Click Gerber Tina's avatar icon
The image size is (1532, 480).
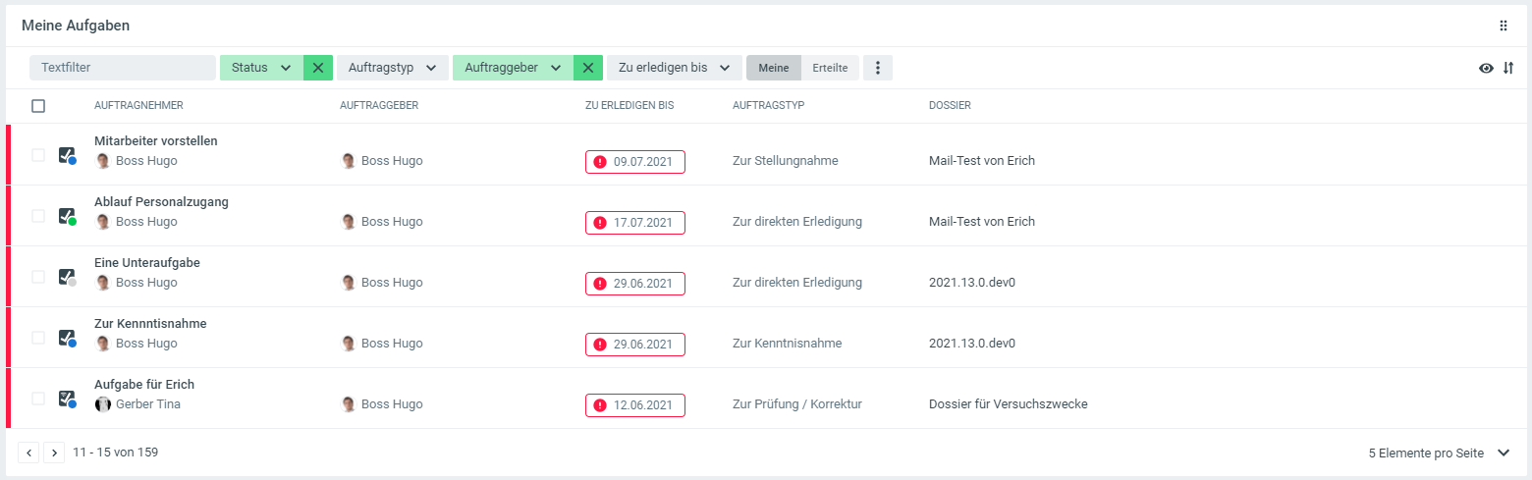[x=103, y=404]
